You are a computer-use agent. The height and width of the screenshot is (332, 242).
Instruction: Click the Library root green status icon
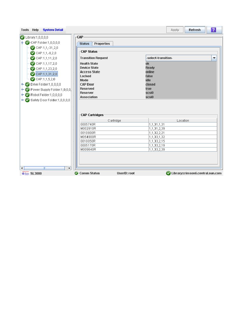(x=22, y=37)
